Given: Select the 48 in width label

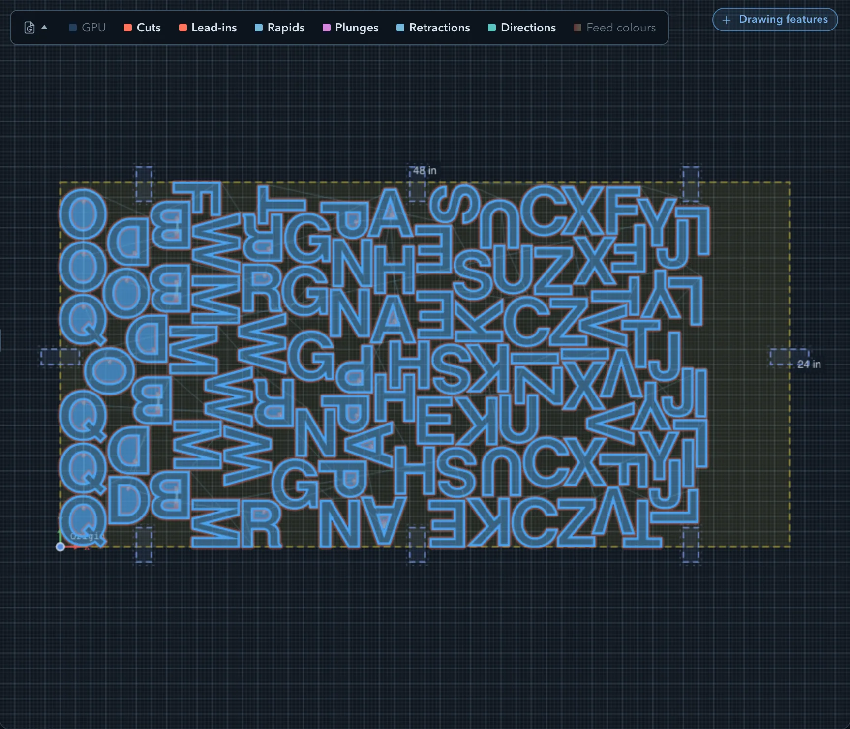Looking at the screenshot, I should [x=425, y=170].
